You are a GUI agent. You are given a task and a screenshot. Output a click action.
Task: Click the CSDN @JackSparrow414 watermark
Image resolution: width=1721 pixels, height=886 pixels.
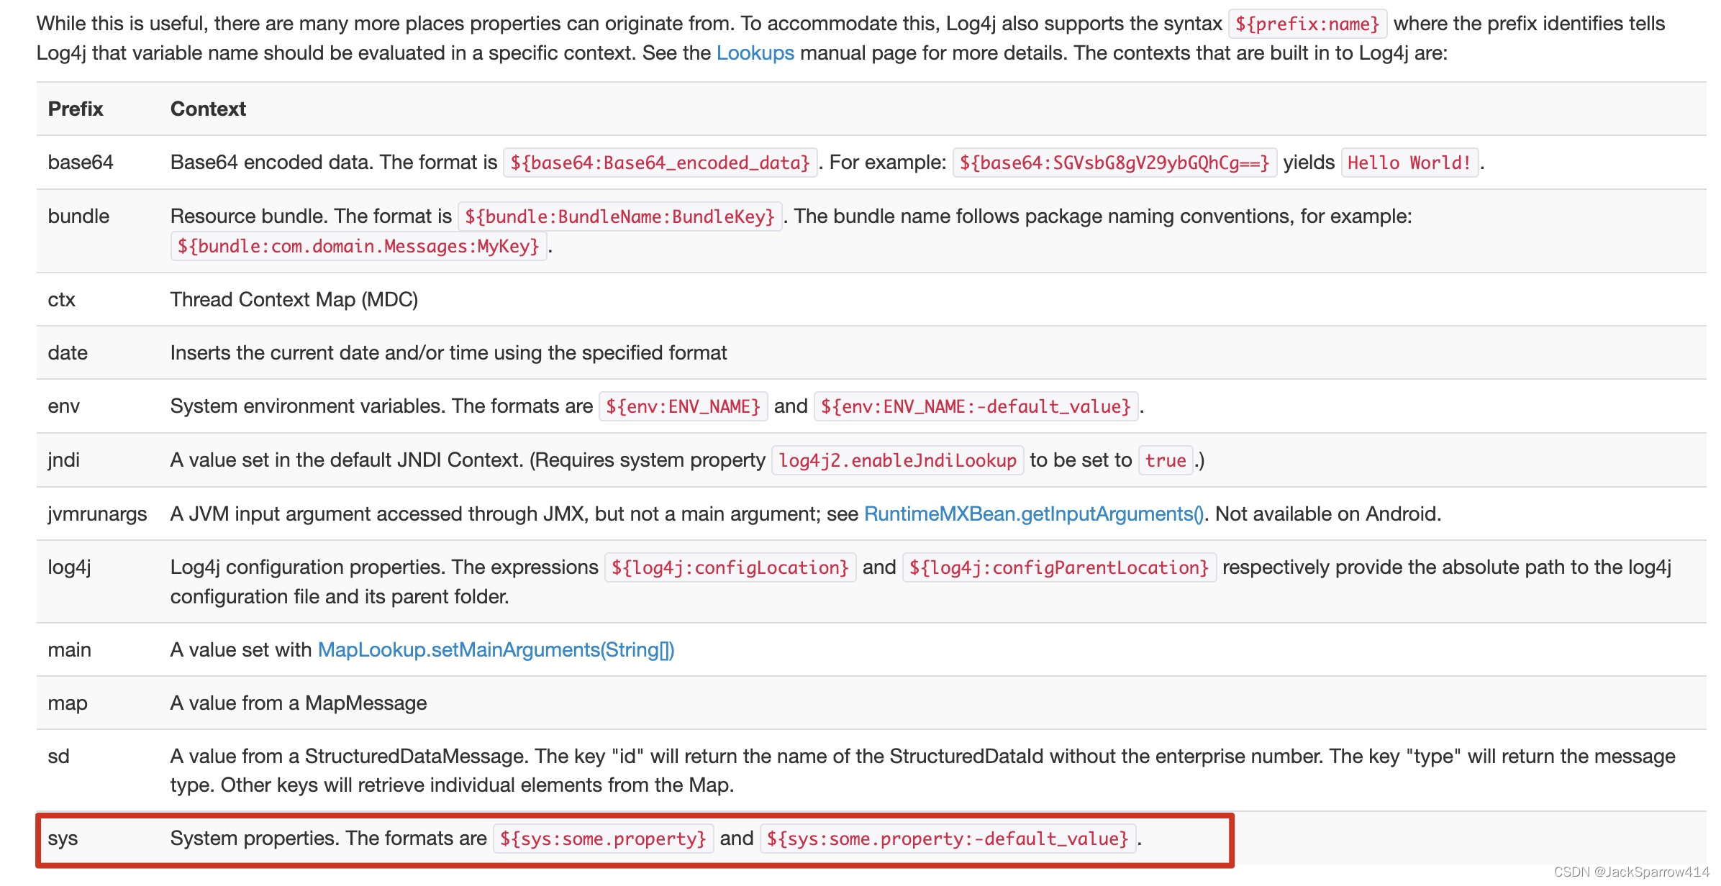(1630, 872)
